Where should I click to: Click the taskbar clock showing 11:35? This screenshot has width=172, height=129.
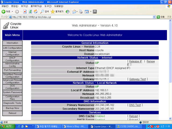(x=165, y=127)
